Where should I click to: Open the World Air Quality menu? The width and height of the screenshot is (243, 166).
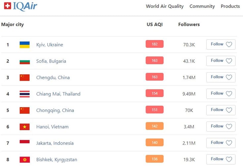point(164,6)
